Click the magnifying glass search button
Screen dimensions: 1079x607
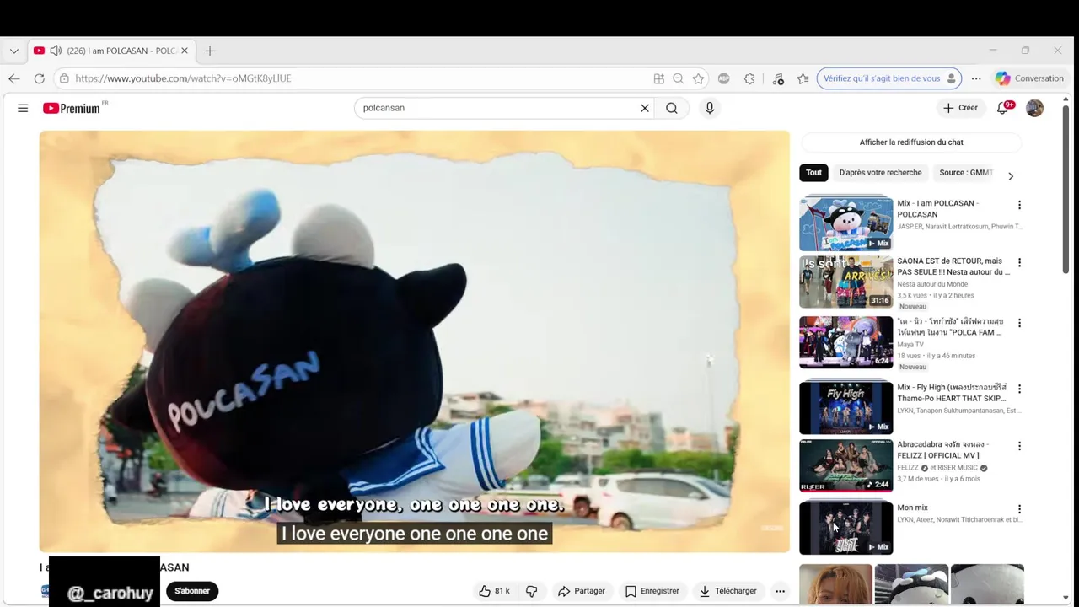(x=672, y=108)
